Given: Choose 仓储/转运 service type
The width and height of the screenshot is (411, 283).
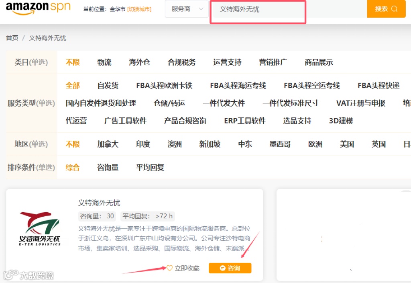Looking at the screenshot, I should [x=169, y=103].
